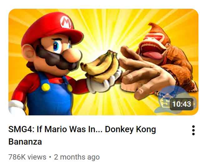Click the 2 months ago upload date
The width and height of the screenshot is (205, 167).
pos(77,157)
